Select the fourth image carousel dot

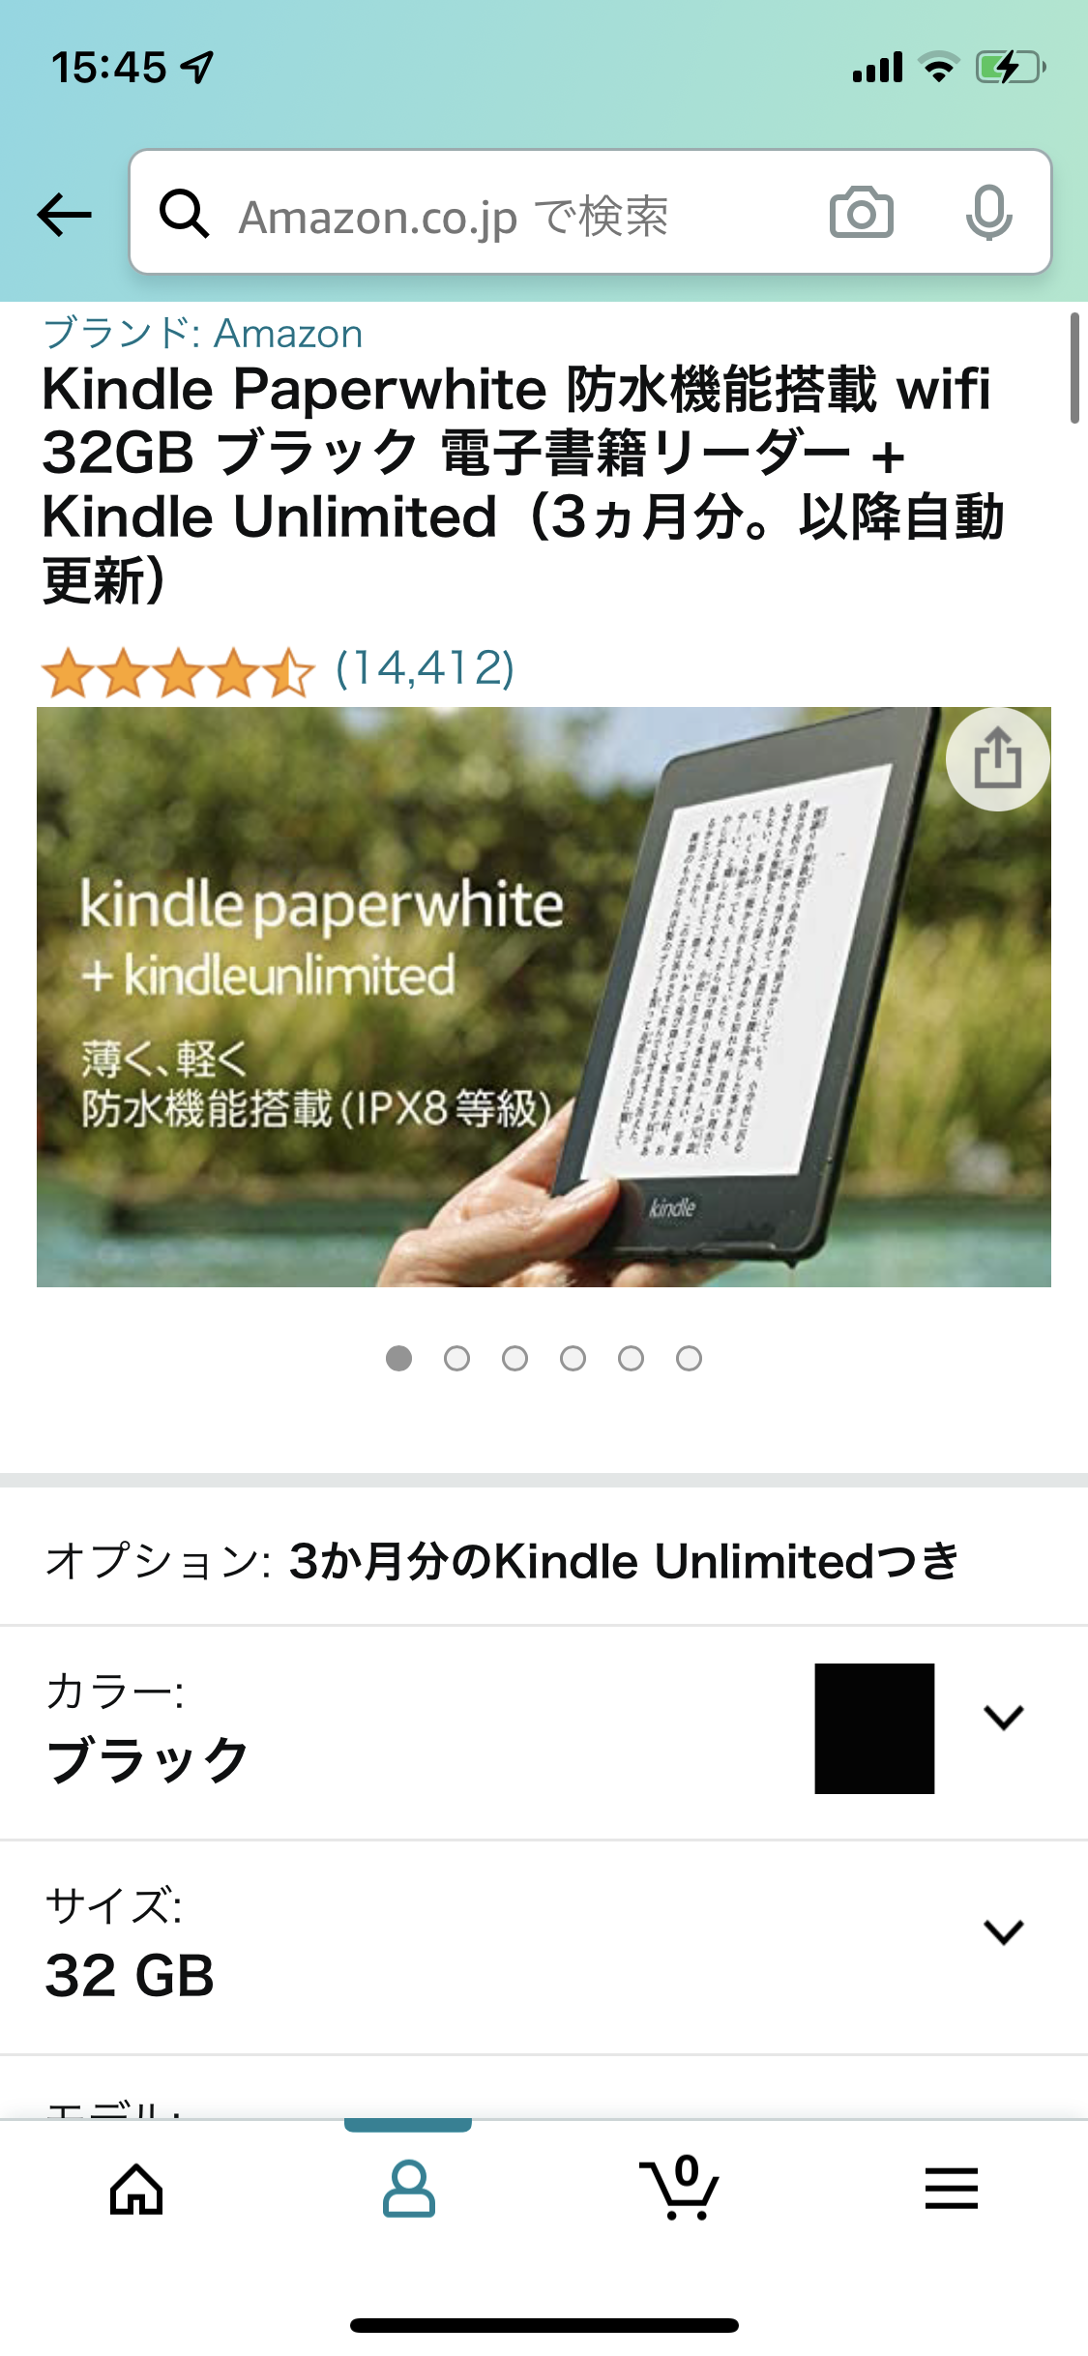tap(573, 1359)
